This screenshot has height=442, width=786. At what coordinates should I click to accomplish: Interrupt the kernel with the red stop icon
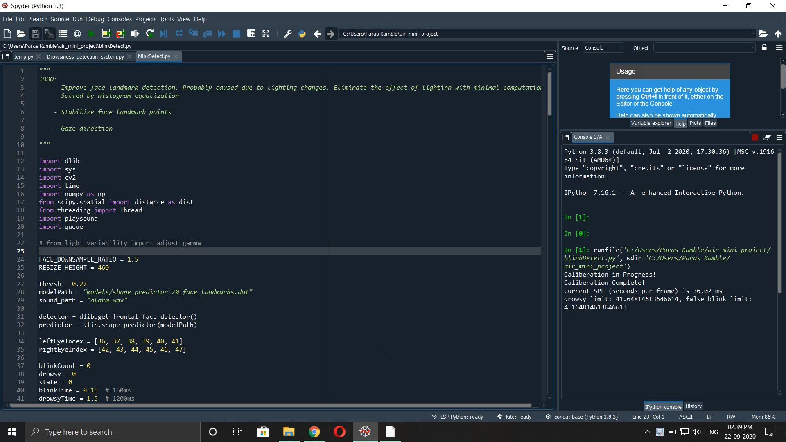754,137
